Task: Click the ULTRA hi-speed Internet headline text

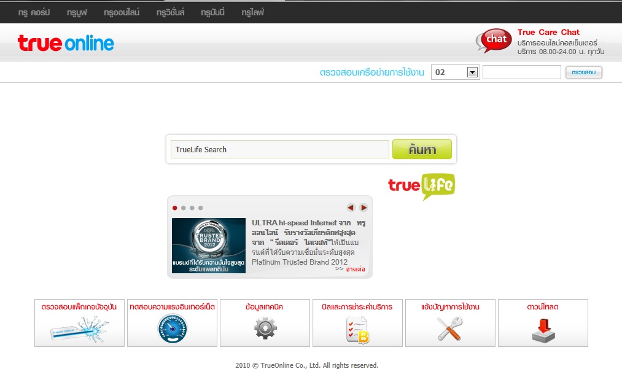Action: 309,233
